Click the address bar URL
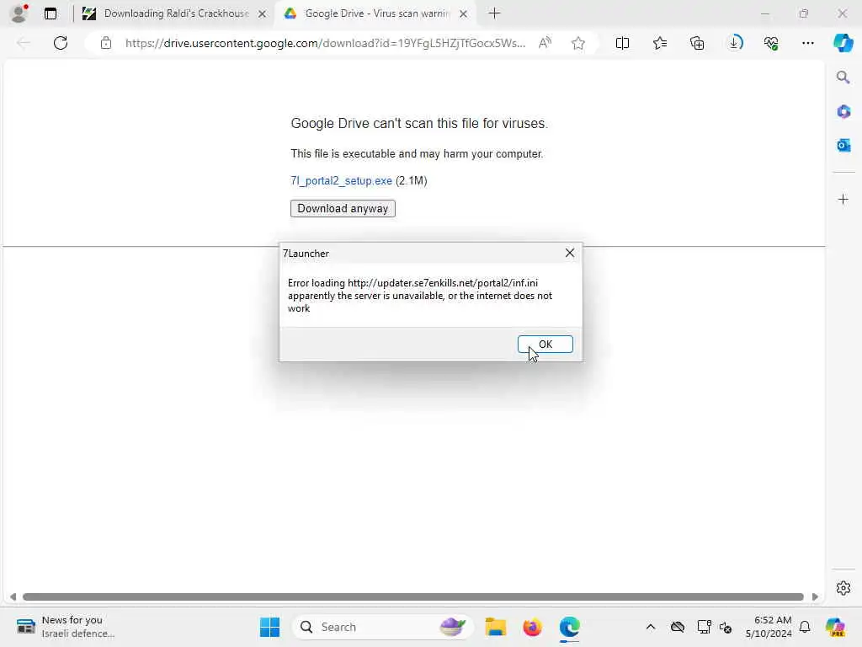Viewport: 862px width, 647px height. click(x=325, y=43)
